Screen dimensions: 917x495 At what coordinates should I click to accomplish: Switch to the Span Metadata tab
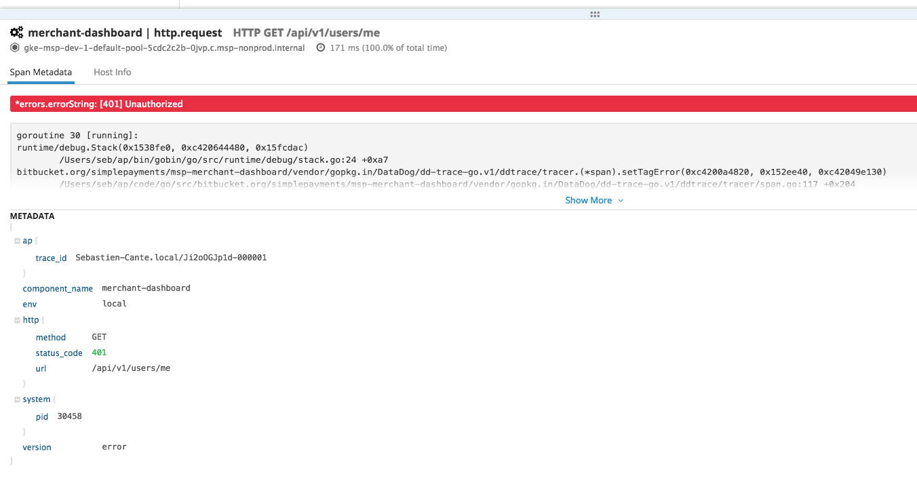pos(41,72)
